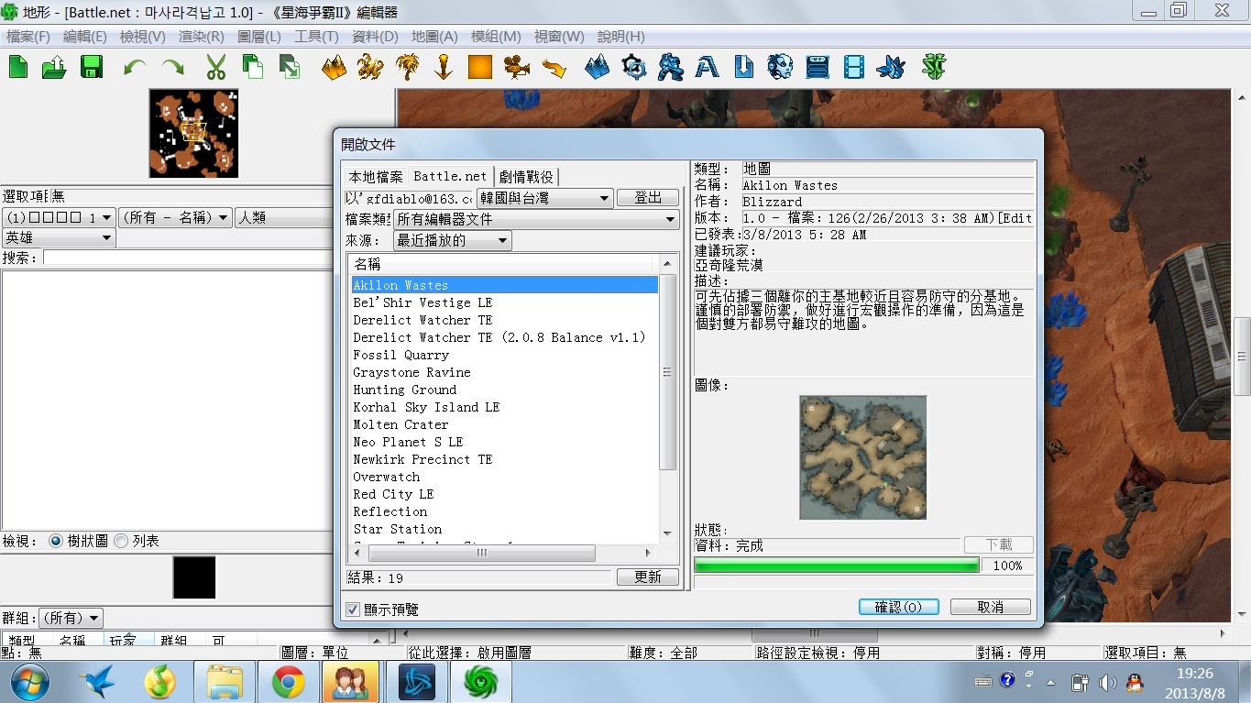Select the cameras layer icon
1251x703 pixels.
[517, 67]
